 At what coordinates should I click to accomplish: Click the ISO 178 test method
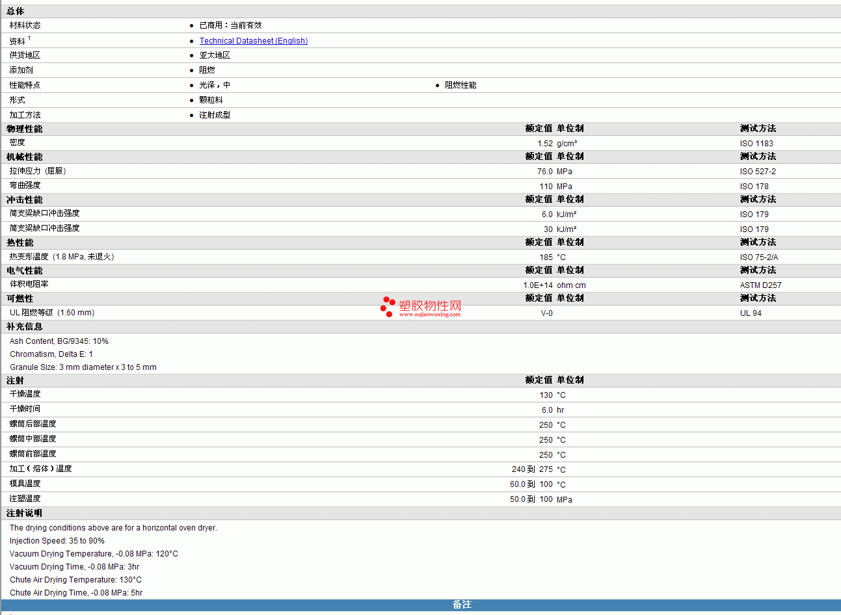pos(754,187)
